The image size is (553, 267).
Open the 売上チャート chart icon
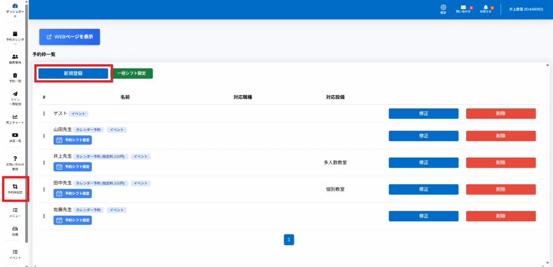[15, 117]
